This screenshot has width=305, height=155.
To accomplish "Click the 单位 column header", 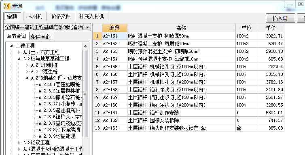I will (246, 28).
